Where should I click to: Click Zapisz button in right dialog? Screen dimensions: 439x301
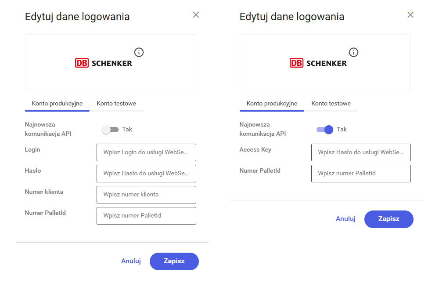click(x=389, y=219)
